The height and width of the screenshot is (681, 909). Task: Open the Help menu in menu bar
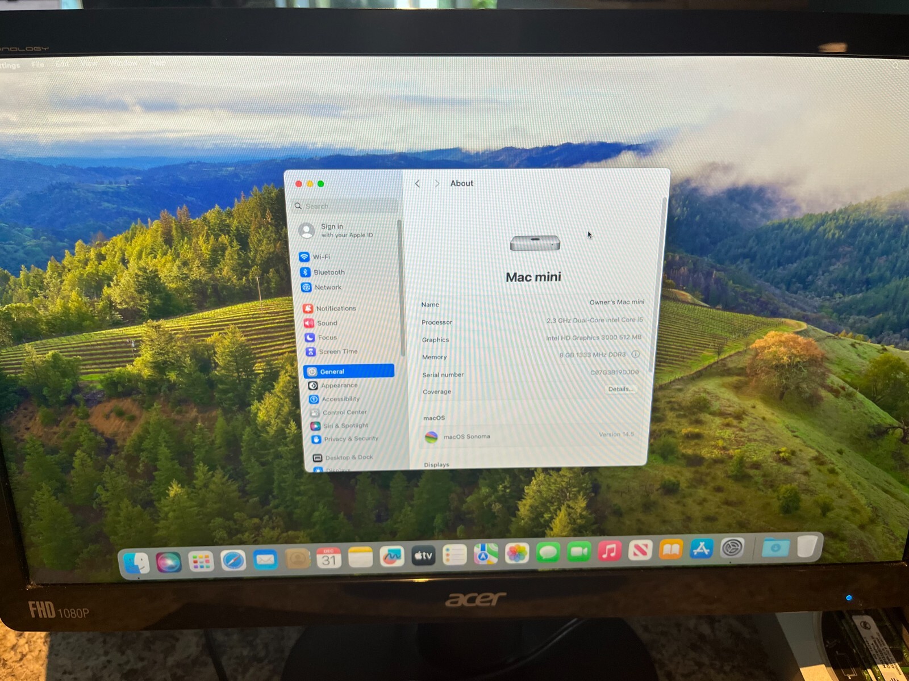pyautogui.click(x=158, y=62)
